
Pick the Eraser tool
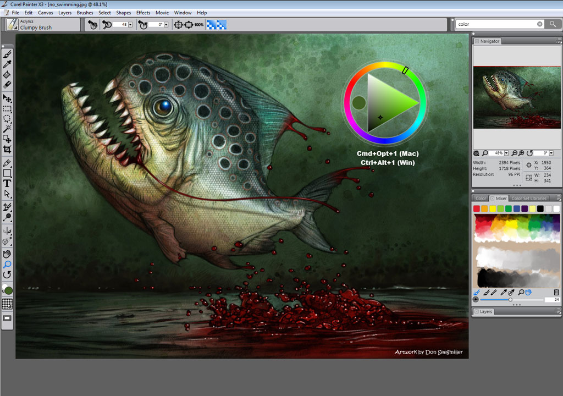[x=7, y=85]
